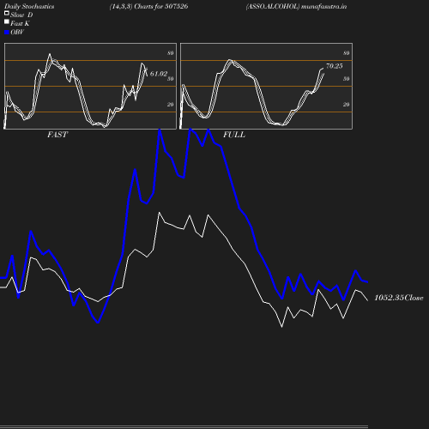Click the 'OBV' legend label
The width and height of the screenshot is (429, 429).
point(17,32)
